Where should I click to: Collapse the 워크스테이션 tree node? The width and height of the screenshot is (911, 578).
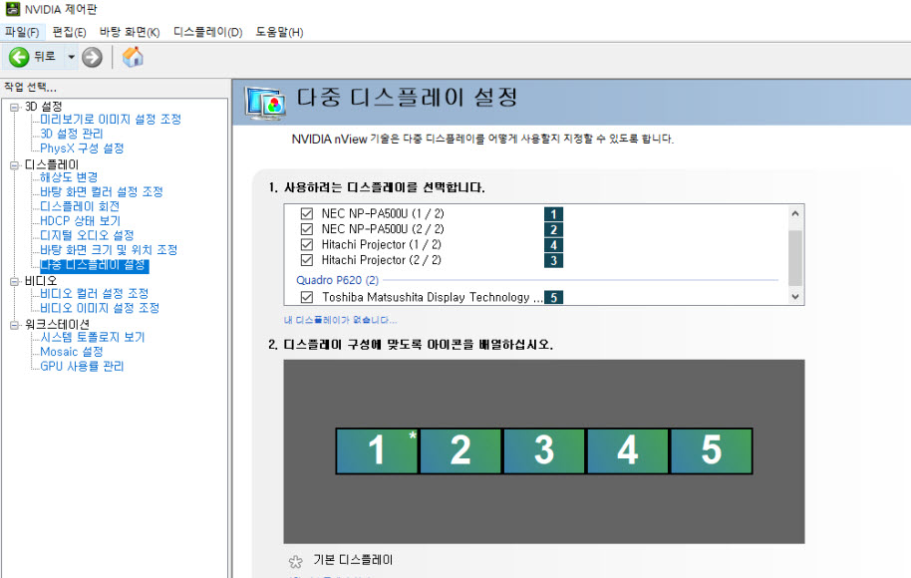coord(15,325)
